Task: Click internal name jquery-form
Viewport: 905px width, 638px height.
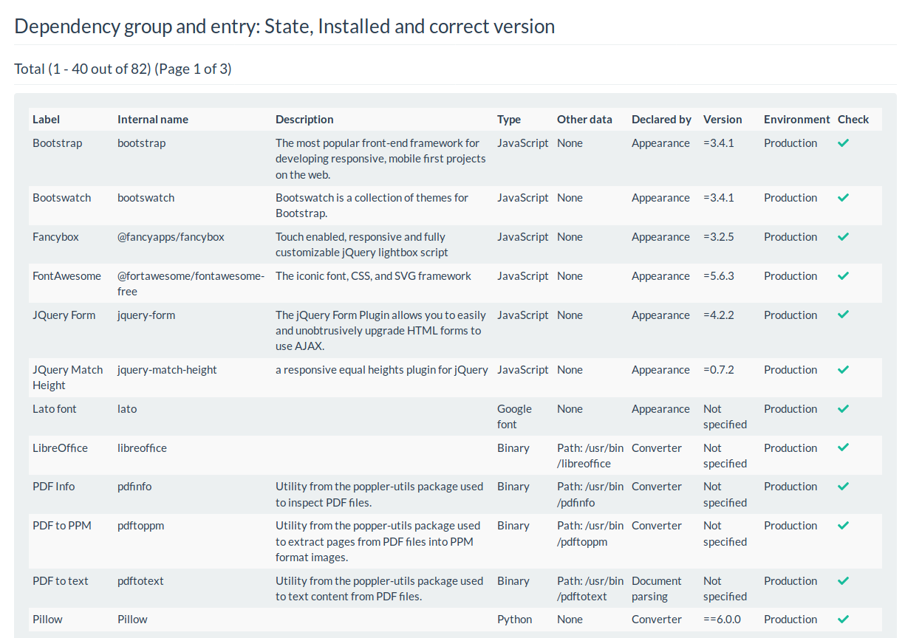Action: pos(146,315)
